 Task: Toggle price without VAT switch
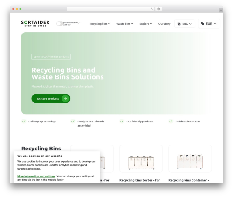tap(60, 24)
